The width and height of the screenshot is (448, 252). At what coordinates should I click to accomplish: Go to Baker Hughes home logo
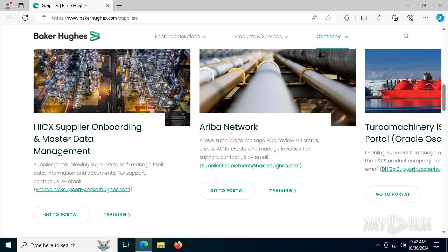67,36
